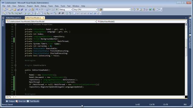This screenshot has height=108, width=193.
Task: Click the first icon on the second toolbar row
Action: pos(5,13)
